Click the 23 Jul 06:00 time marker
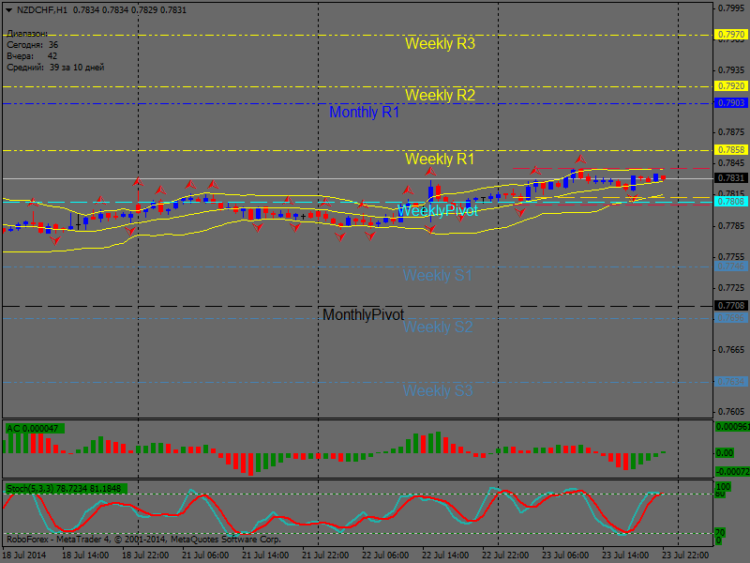Screen dimensions: 750x563 point(565,555)
